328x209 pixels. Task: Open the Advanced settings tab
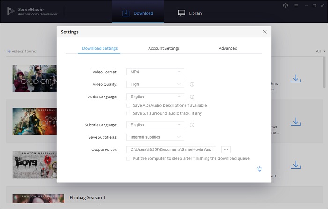coord(228,48)
